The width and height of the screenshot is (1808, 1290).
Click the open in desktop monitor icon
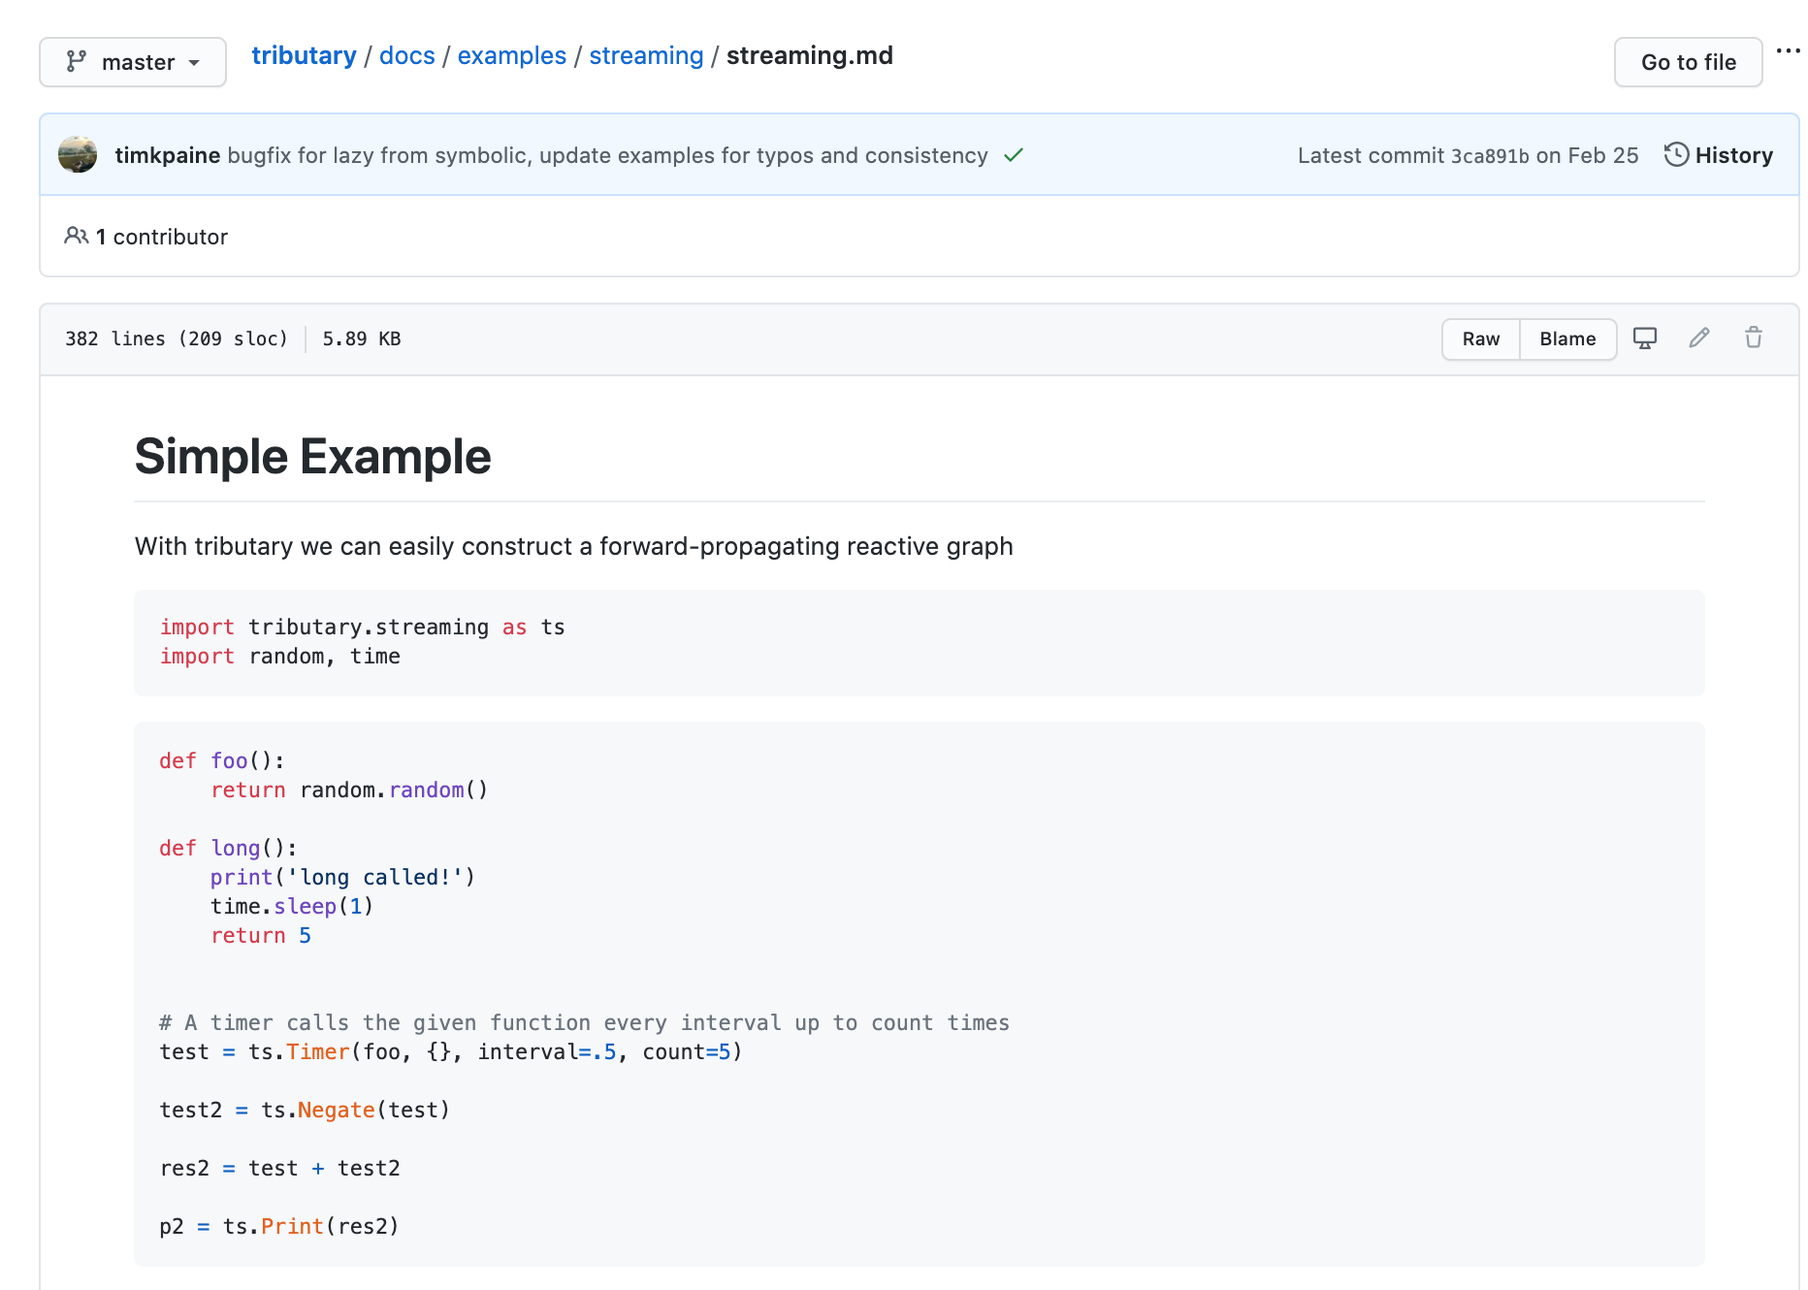[1645, 338]
